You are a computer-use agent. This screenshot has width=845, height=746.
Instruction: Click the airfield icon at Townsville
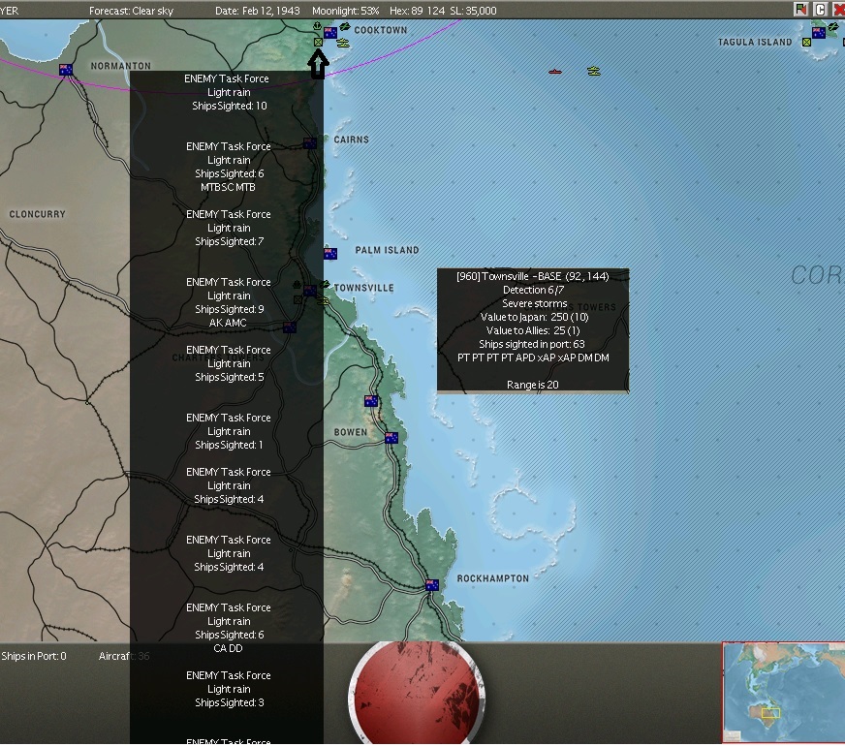click(325, 284)
